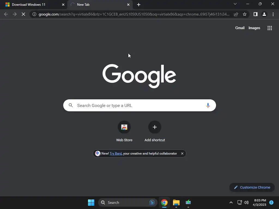This screenshot has width=279, height=209.
Task: Dismiss the Bard promotion banner
Action: (182, 153)
